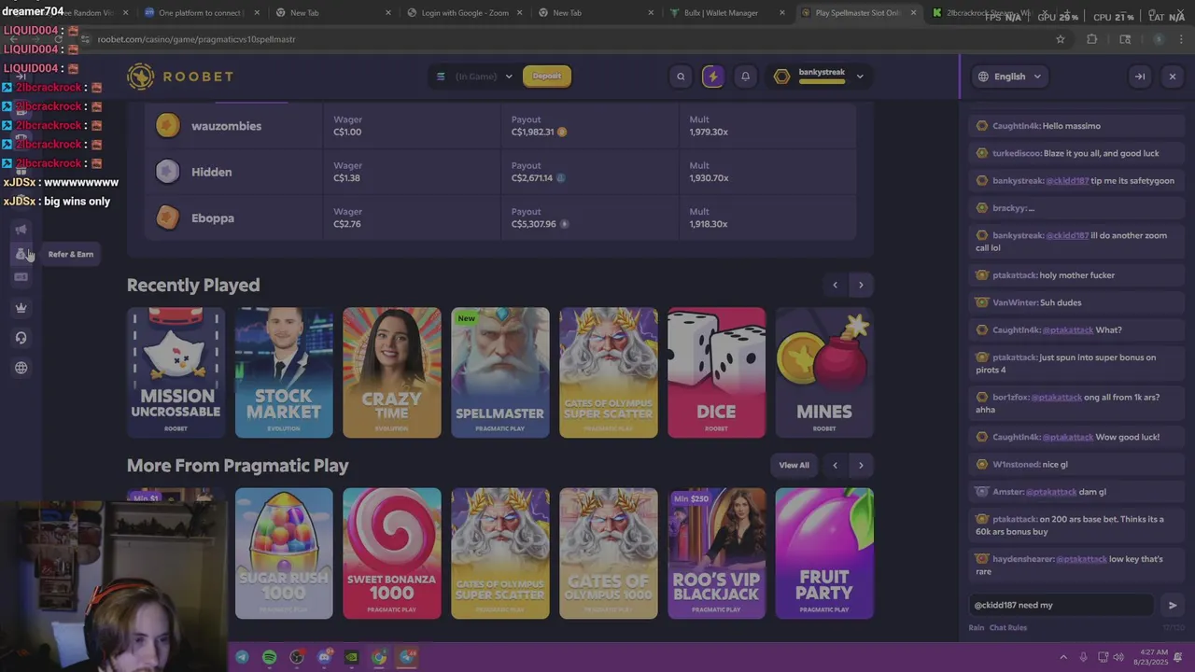Viewport: 1195px width, 672px height.
Task: Next arrow in More From Pragmatic Play
Action: pyautogui.click(x=861, y=465)
